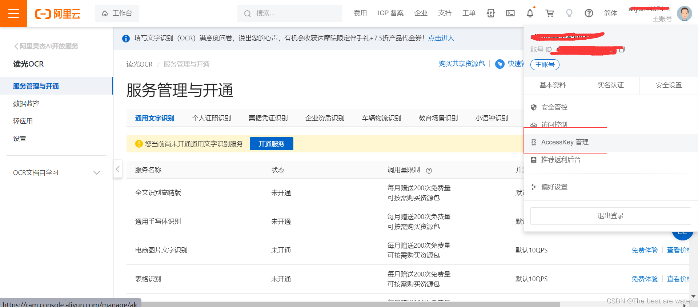Open the 工作台 workbench home button
Image resolution: width=698 pixels, height=307 pixels.
(117, 13)
